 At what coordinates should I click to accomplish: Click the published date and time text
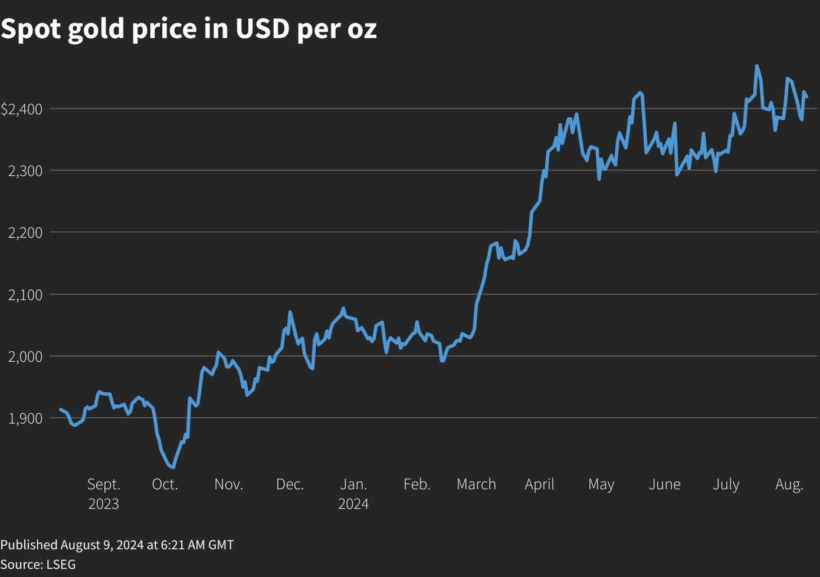point(117,545)
